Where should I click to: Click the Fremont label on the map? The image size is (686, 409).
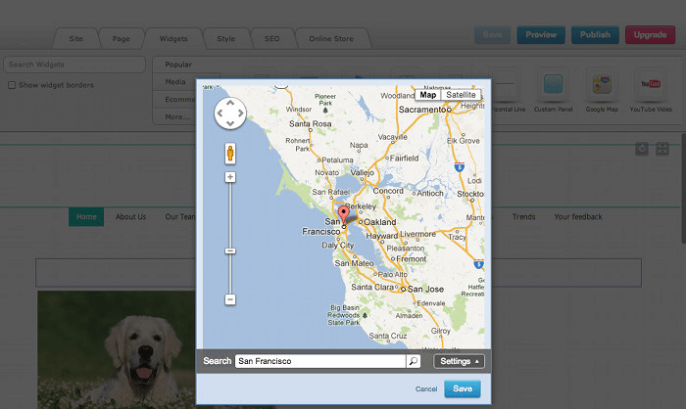coord(412,259)
